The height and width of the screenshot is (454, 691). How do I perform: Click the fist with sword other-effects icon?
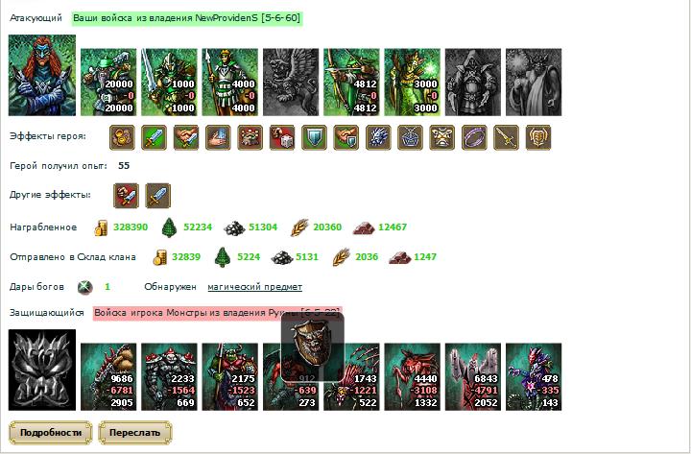(127, 195)
